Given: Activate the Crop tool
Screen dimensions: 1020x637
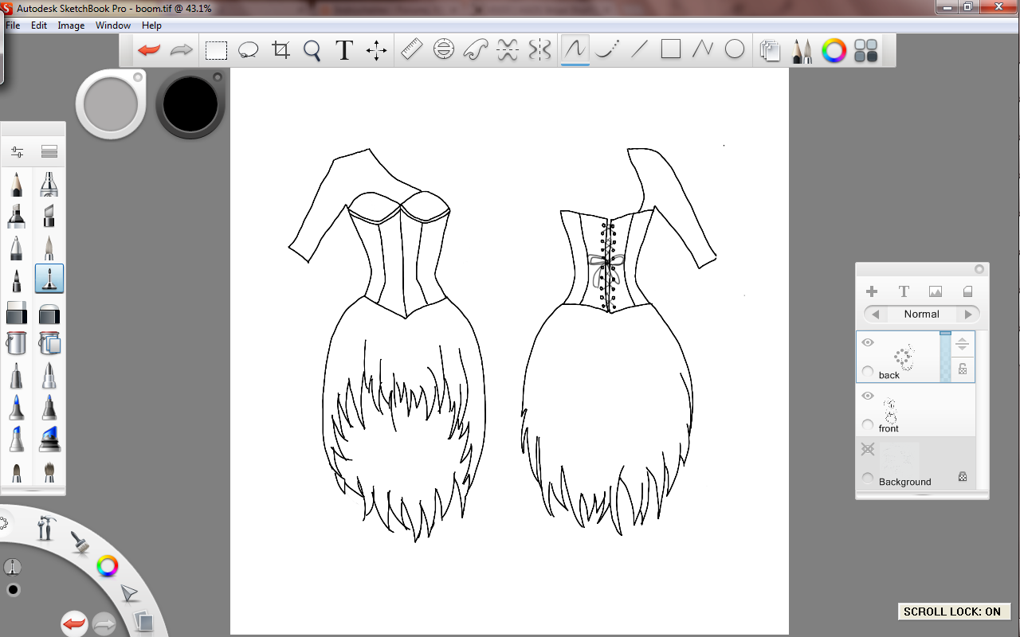Looking at the screenshot, I should pos(280,50).
